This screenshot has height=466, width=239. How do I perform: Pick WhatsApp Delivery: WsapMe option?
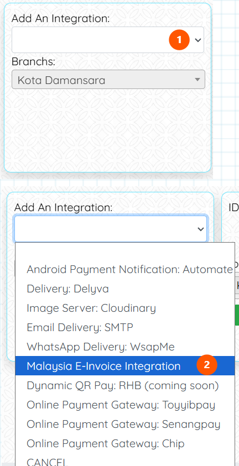[x=125, y=347]
